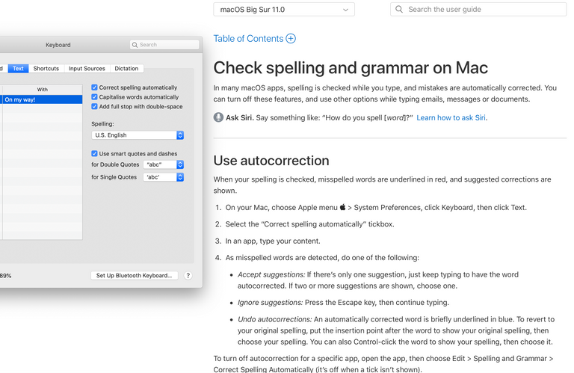The width and height of the screenshot is (574, 373).
Task: Click the magnifier icon in Keyboard search
Action: [135, 45]
